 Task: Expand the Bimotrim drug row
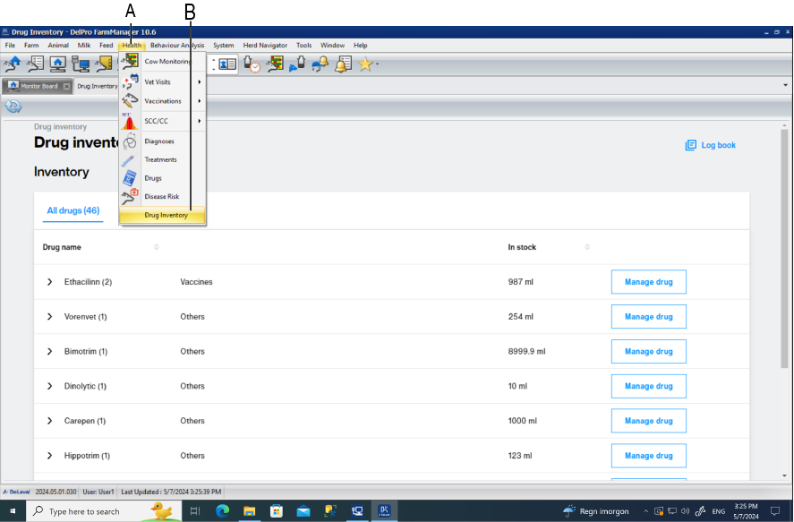tap(50, 352)
